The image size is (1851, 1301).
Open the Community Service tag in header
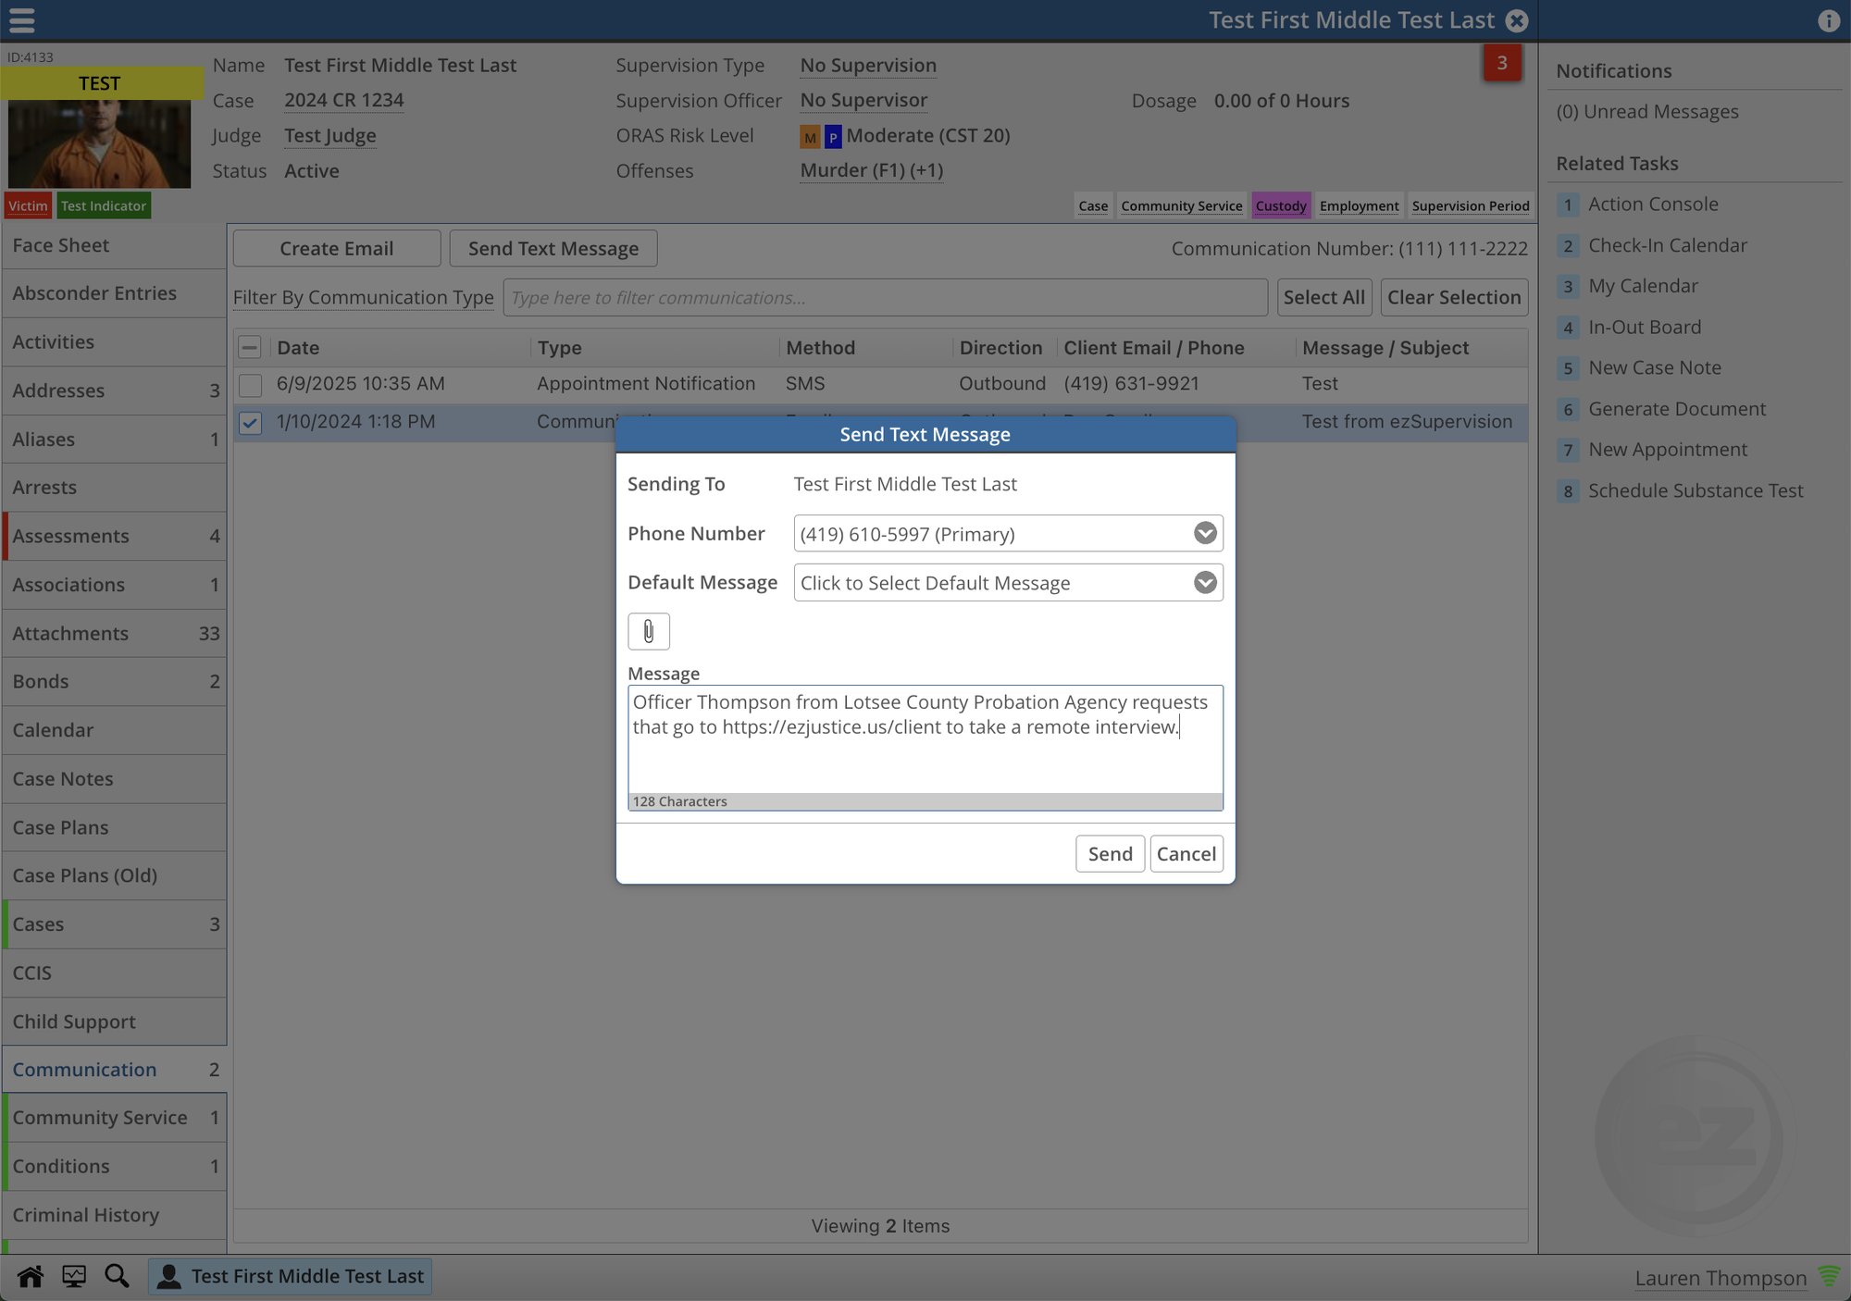click(x=1182, y=205)
